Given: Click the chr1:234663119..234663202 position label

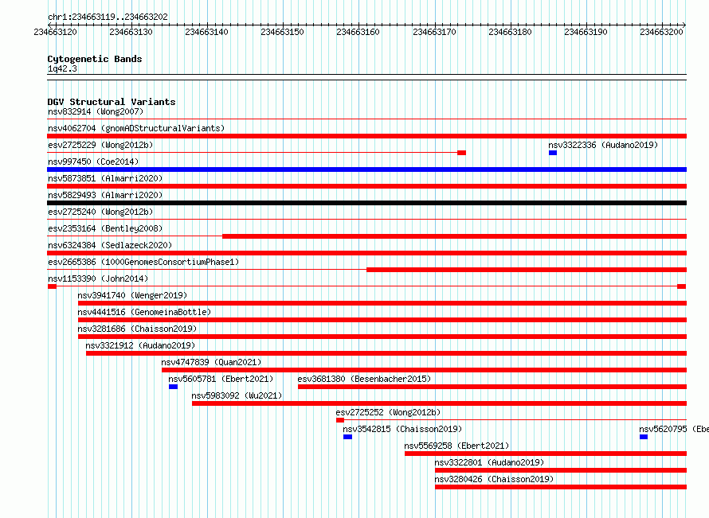Looking at the screenshot, I should tap(108, 17).
